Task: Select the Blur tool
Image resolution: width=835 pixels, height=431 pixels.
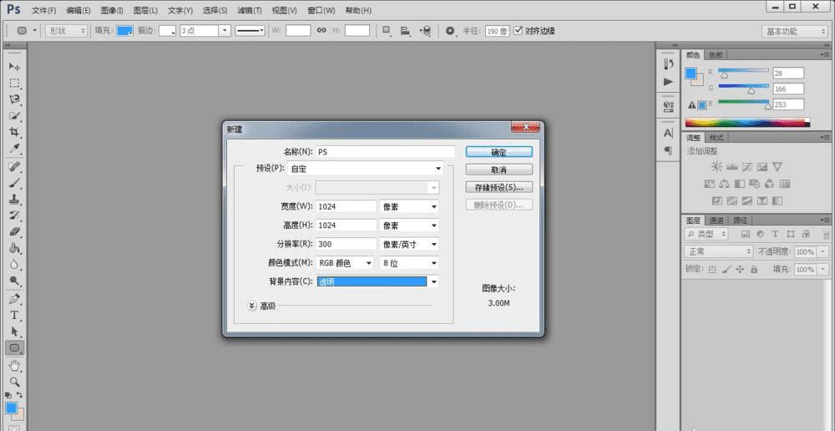Action: coord(14,264)
